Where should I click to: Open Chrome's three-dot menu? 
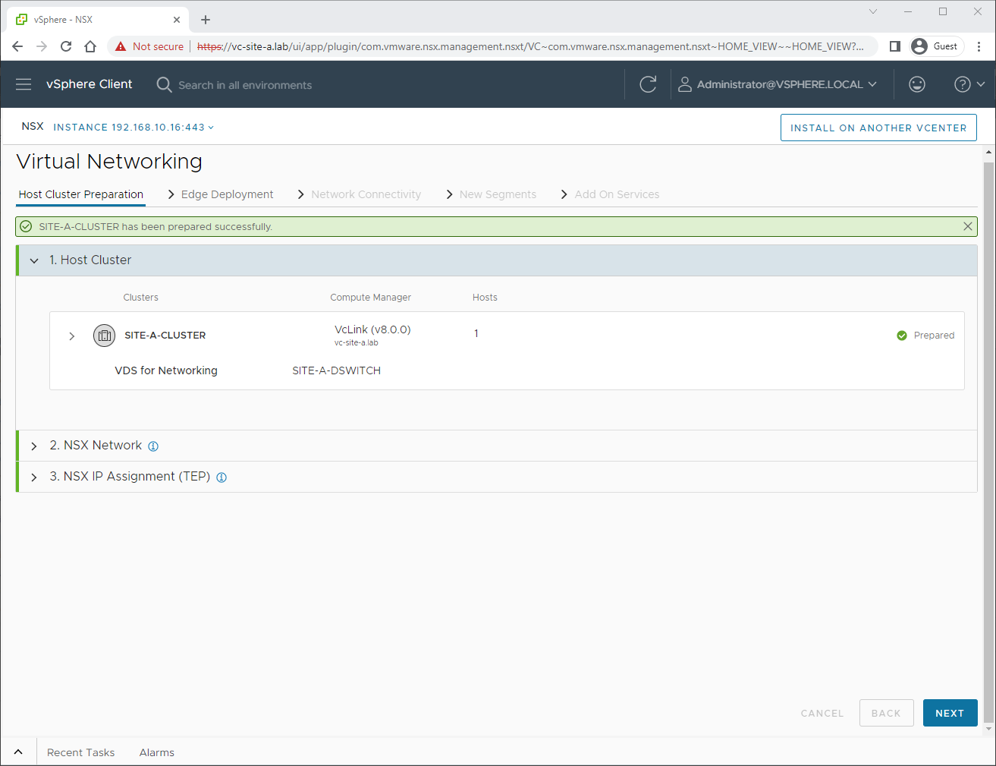[x=979, y=46]
